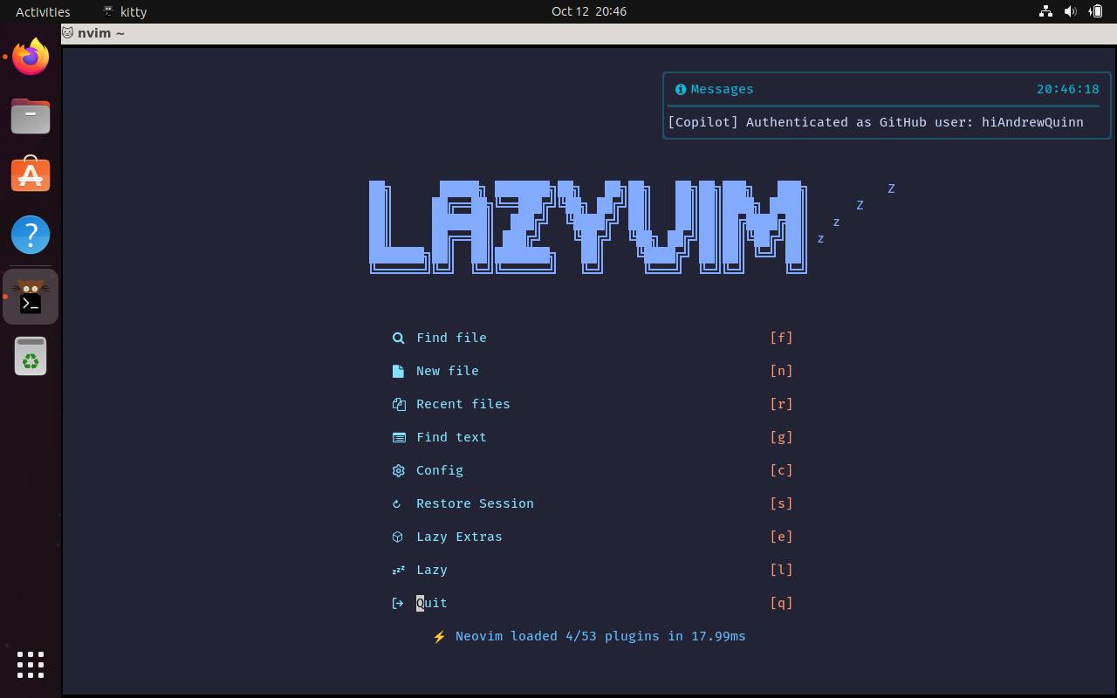Launch Firefox from the dock
This screenshot has height=698, width=1117.
pyautogui.click(x=31, y=56)
